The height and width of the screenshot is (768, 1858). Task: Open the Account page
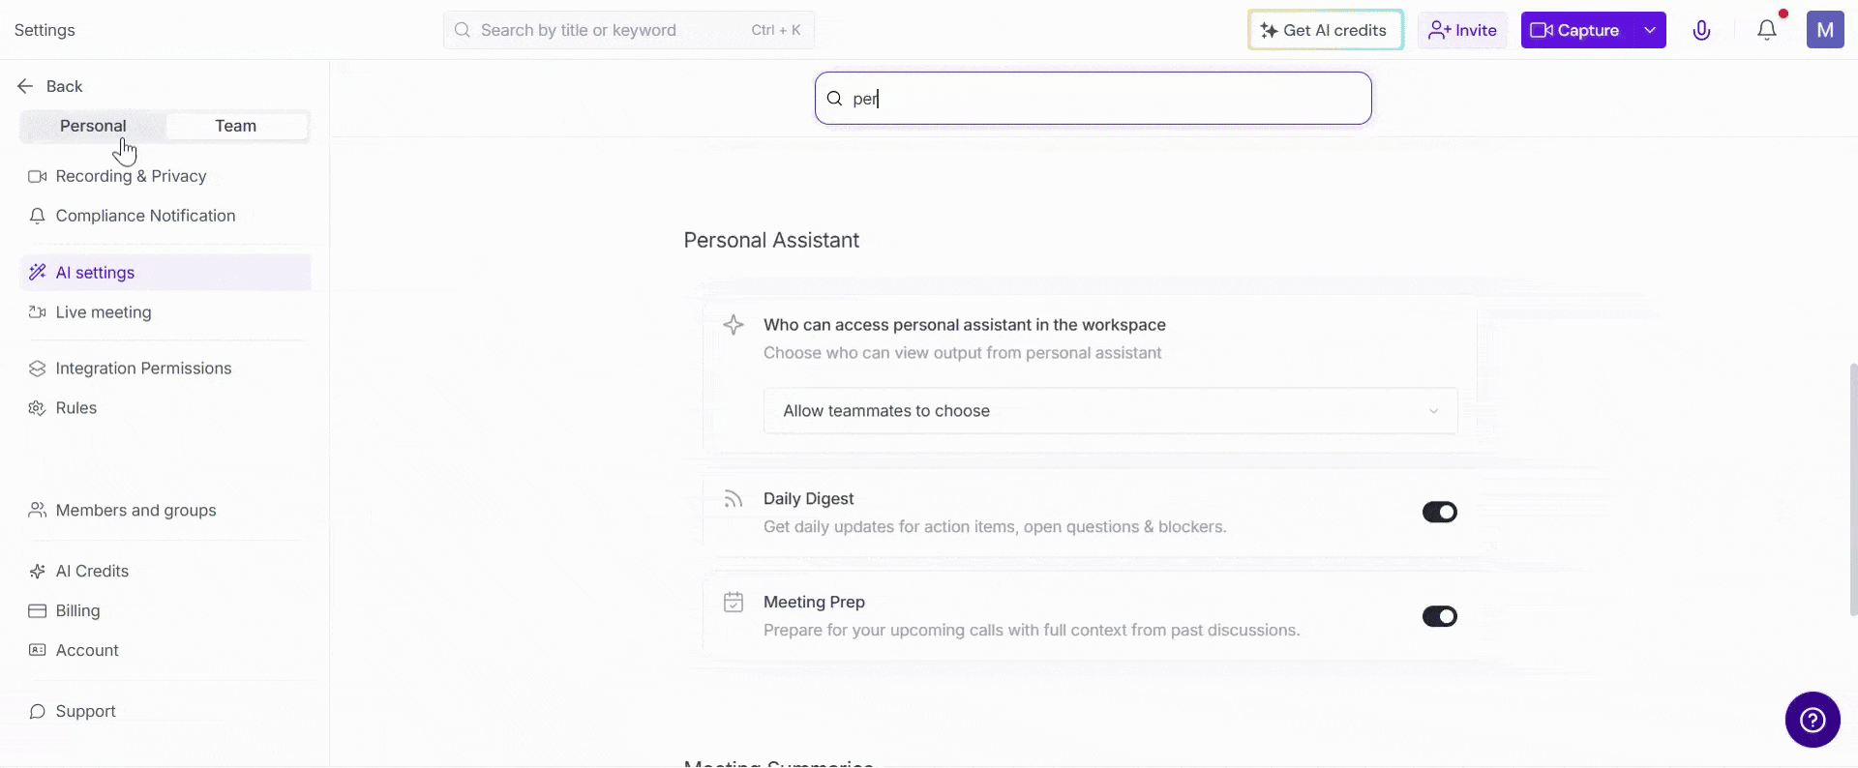(x=165, y=650)
